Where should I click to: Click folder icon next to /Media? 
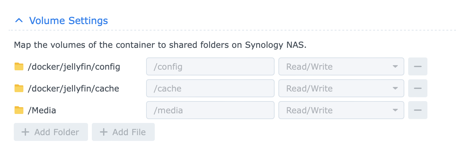click(19, 110)
